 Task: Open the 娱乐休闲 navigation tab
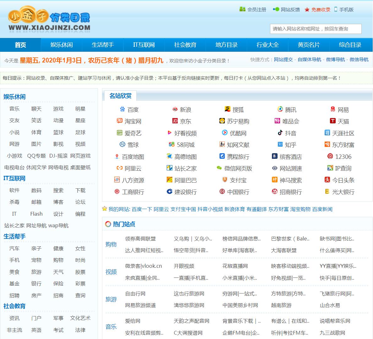click(62, 45)
